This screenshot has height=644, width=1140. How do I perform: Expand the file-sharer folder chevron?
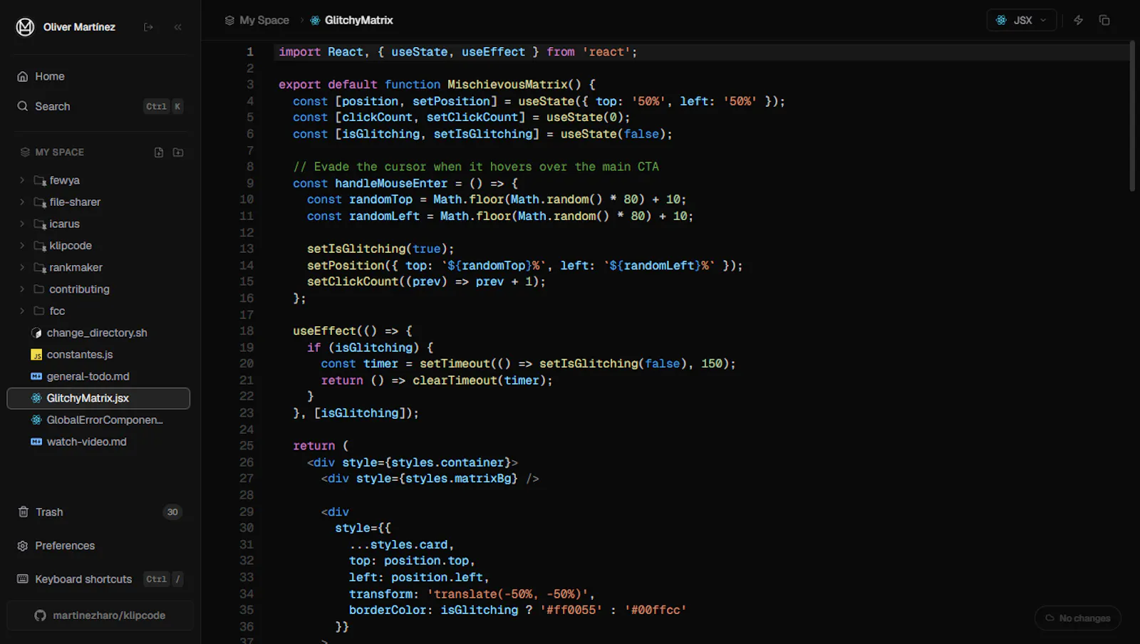[x=22, y=202]
